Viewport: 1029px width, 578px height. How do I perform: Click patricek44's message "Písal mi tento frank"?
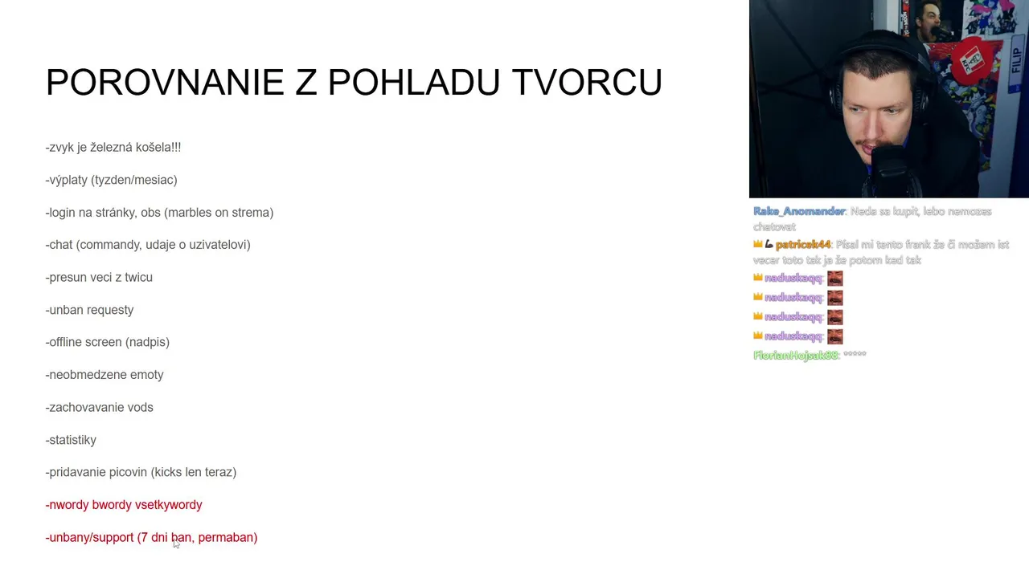[881, 252]
